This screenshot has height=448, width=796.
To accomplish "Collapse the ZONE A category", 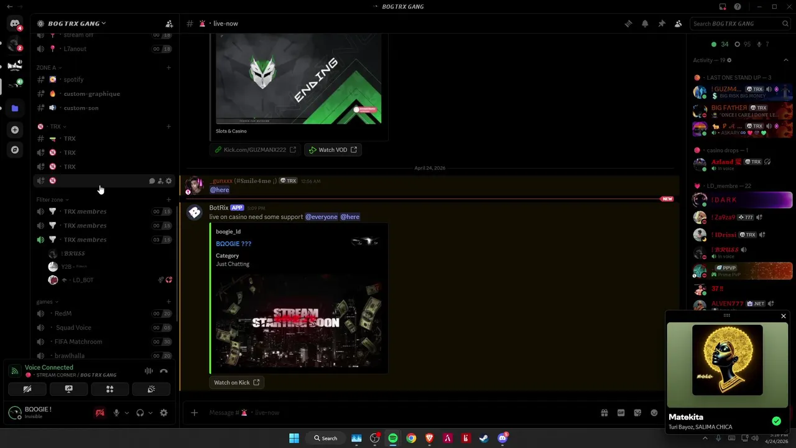I will point(49,67).
